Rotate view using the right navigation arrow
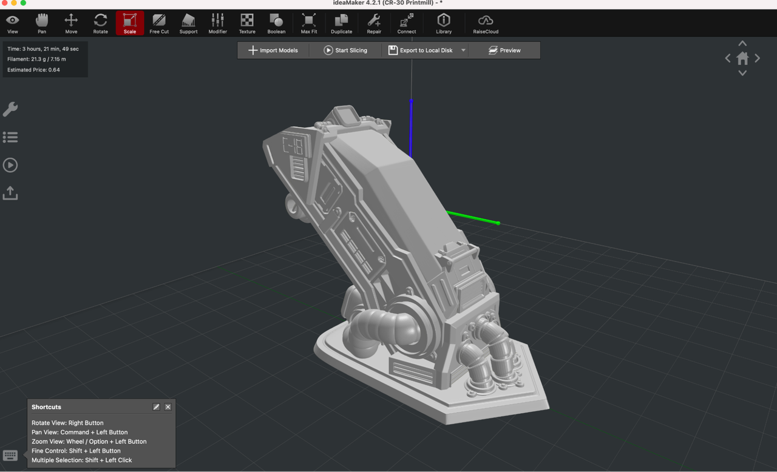Image resolution: width=777 pixels, height=472 pixels. coord(758,58)
